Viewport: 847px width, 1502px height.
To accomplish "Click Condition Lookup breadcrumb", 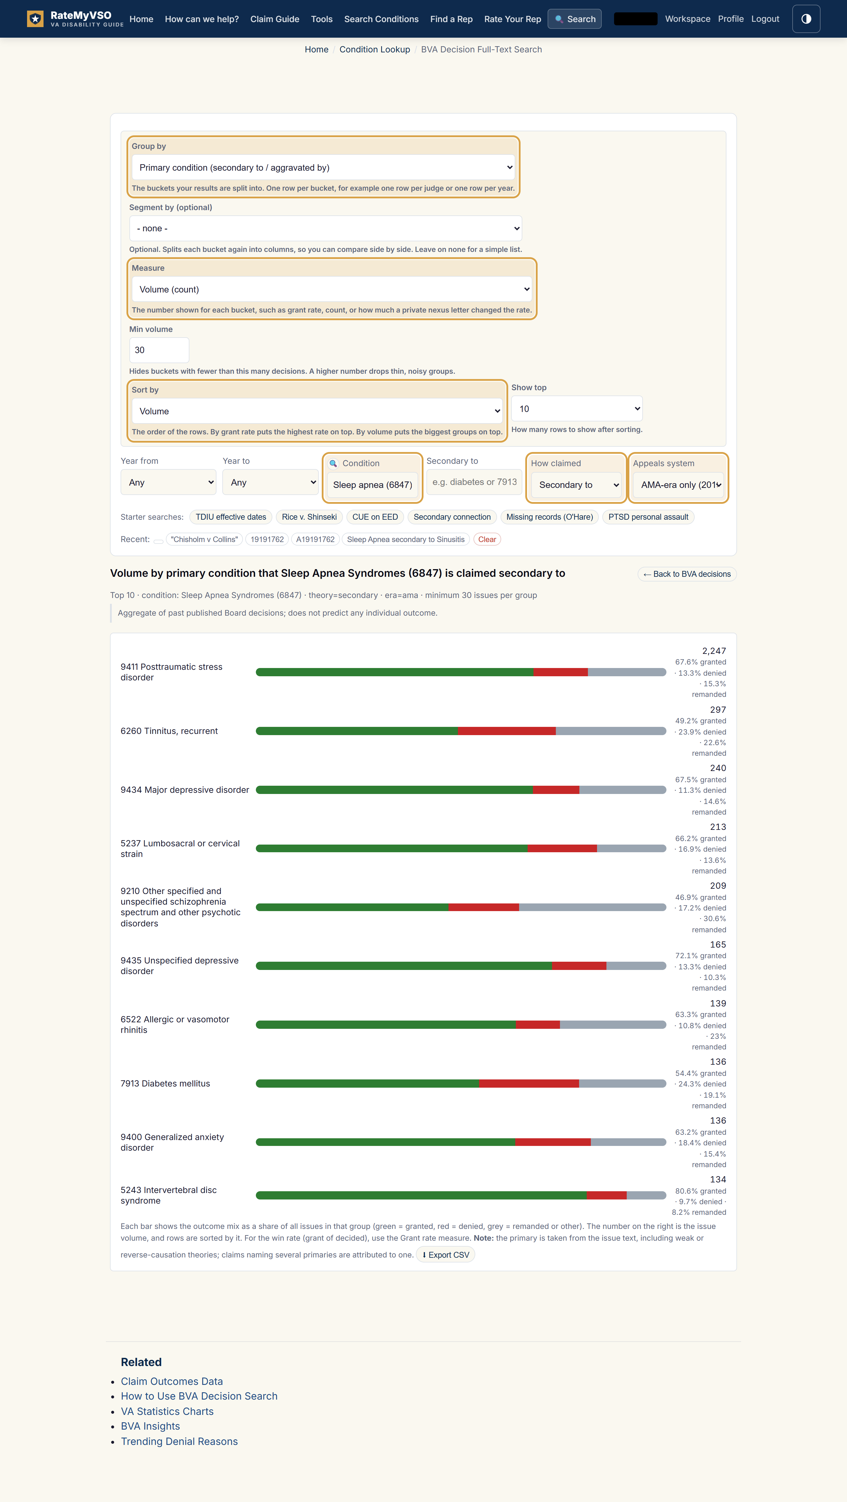I will point(375,49).
